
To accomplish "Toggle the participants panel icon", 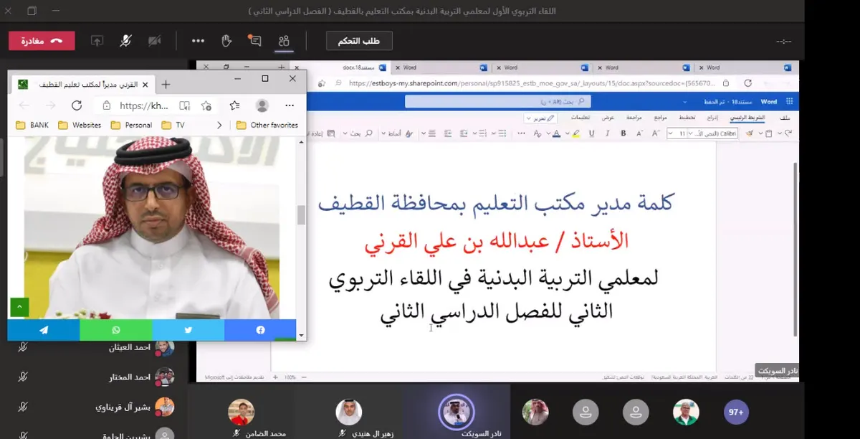I will click(x=284, y=41).
